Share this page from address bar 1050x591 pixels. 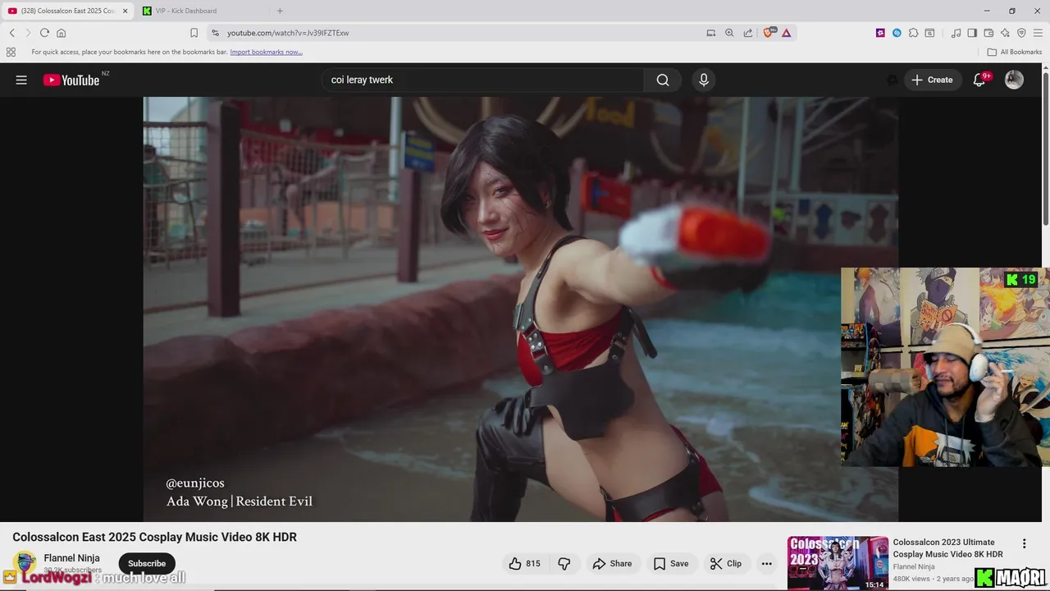748,33
